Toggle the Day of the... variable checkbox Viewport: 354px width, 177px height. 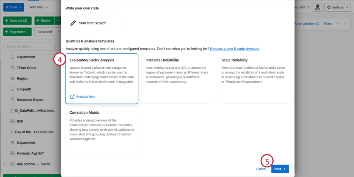coord(12,132)
